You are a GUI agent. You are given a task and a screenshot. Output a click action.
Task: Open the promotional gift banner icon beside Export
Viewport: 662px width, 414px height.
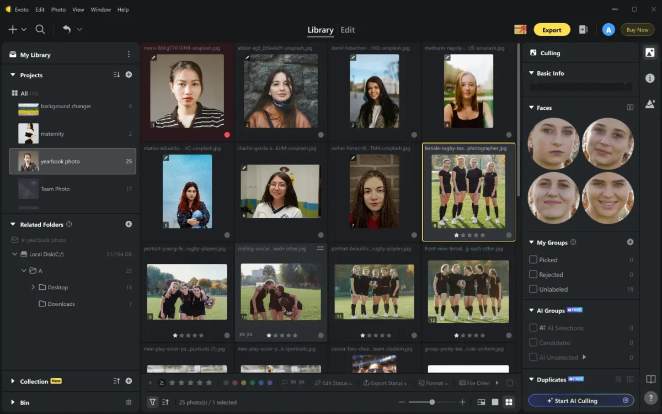point(520,30)
